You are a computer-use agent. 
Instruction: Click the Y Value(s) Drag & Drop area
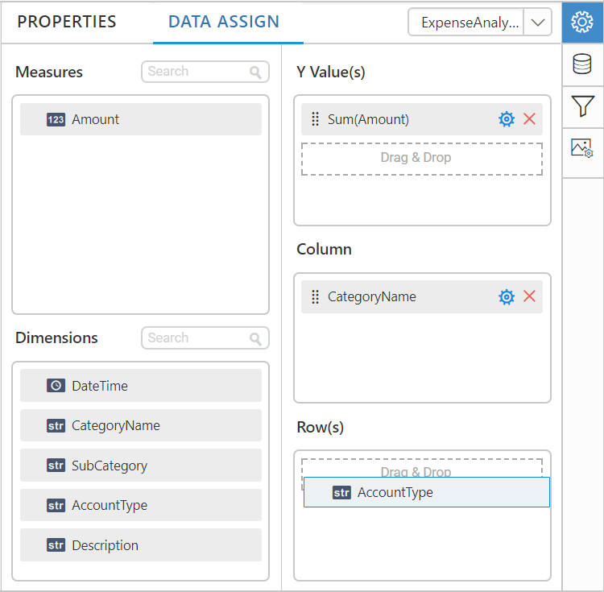pyautogui.click(x=421, y=158)
